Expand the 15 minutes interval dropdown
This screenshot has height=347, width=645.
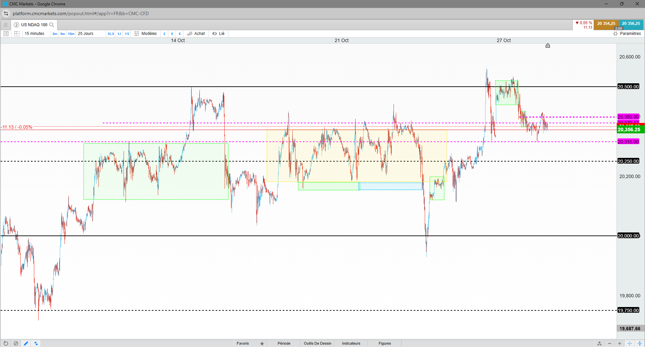tap(35, 34)
